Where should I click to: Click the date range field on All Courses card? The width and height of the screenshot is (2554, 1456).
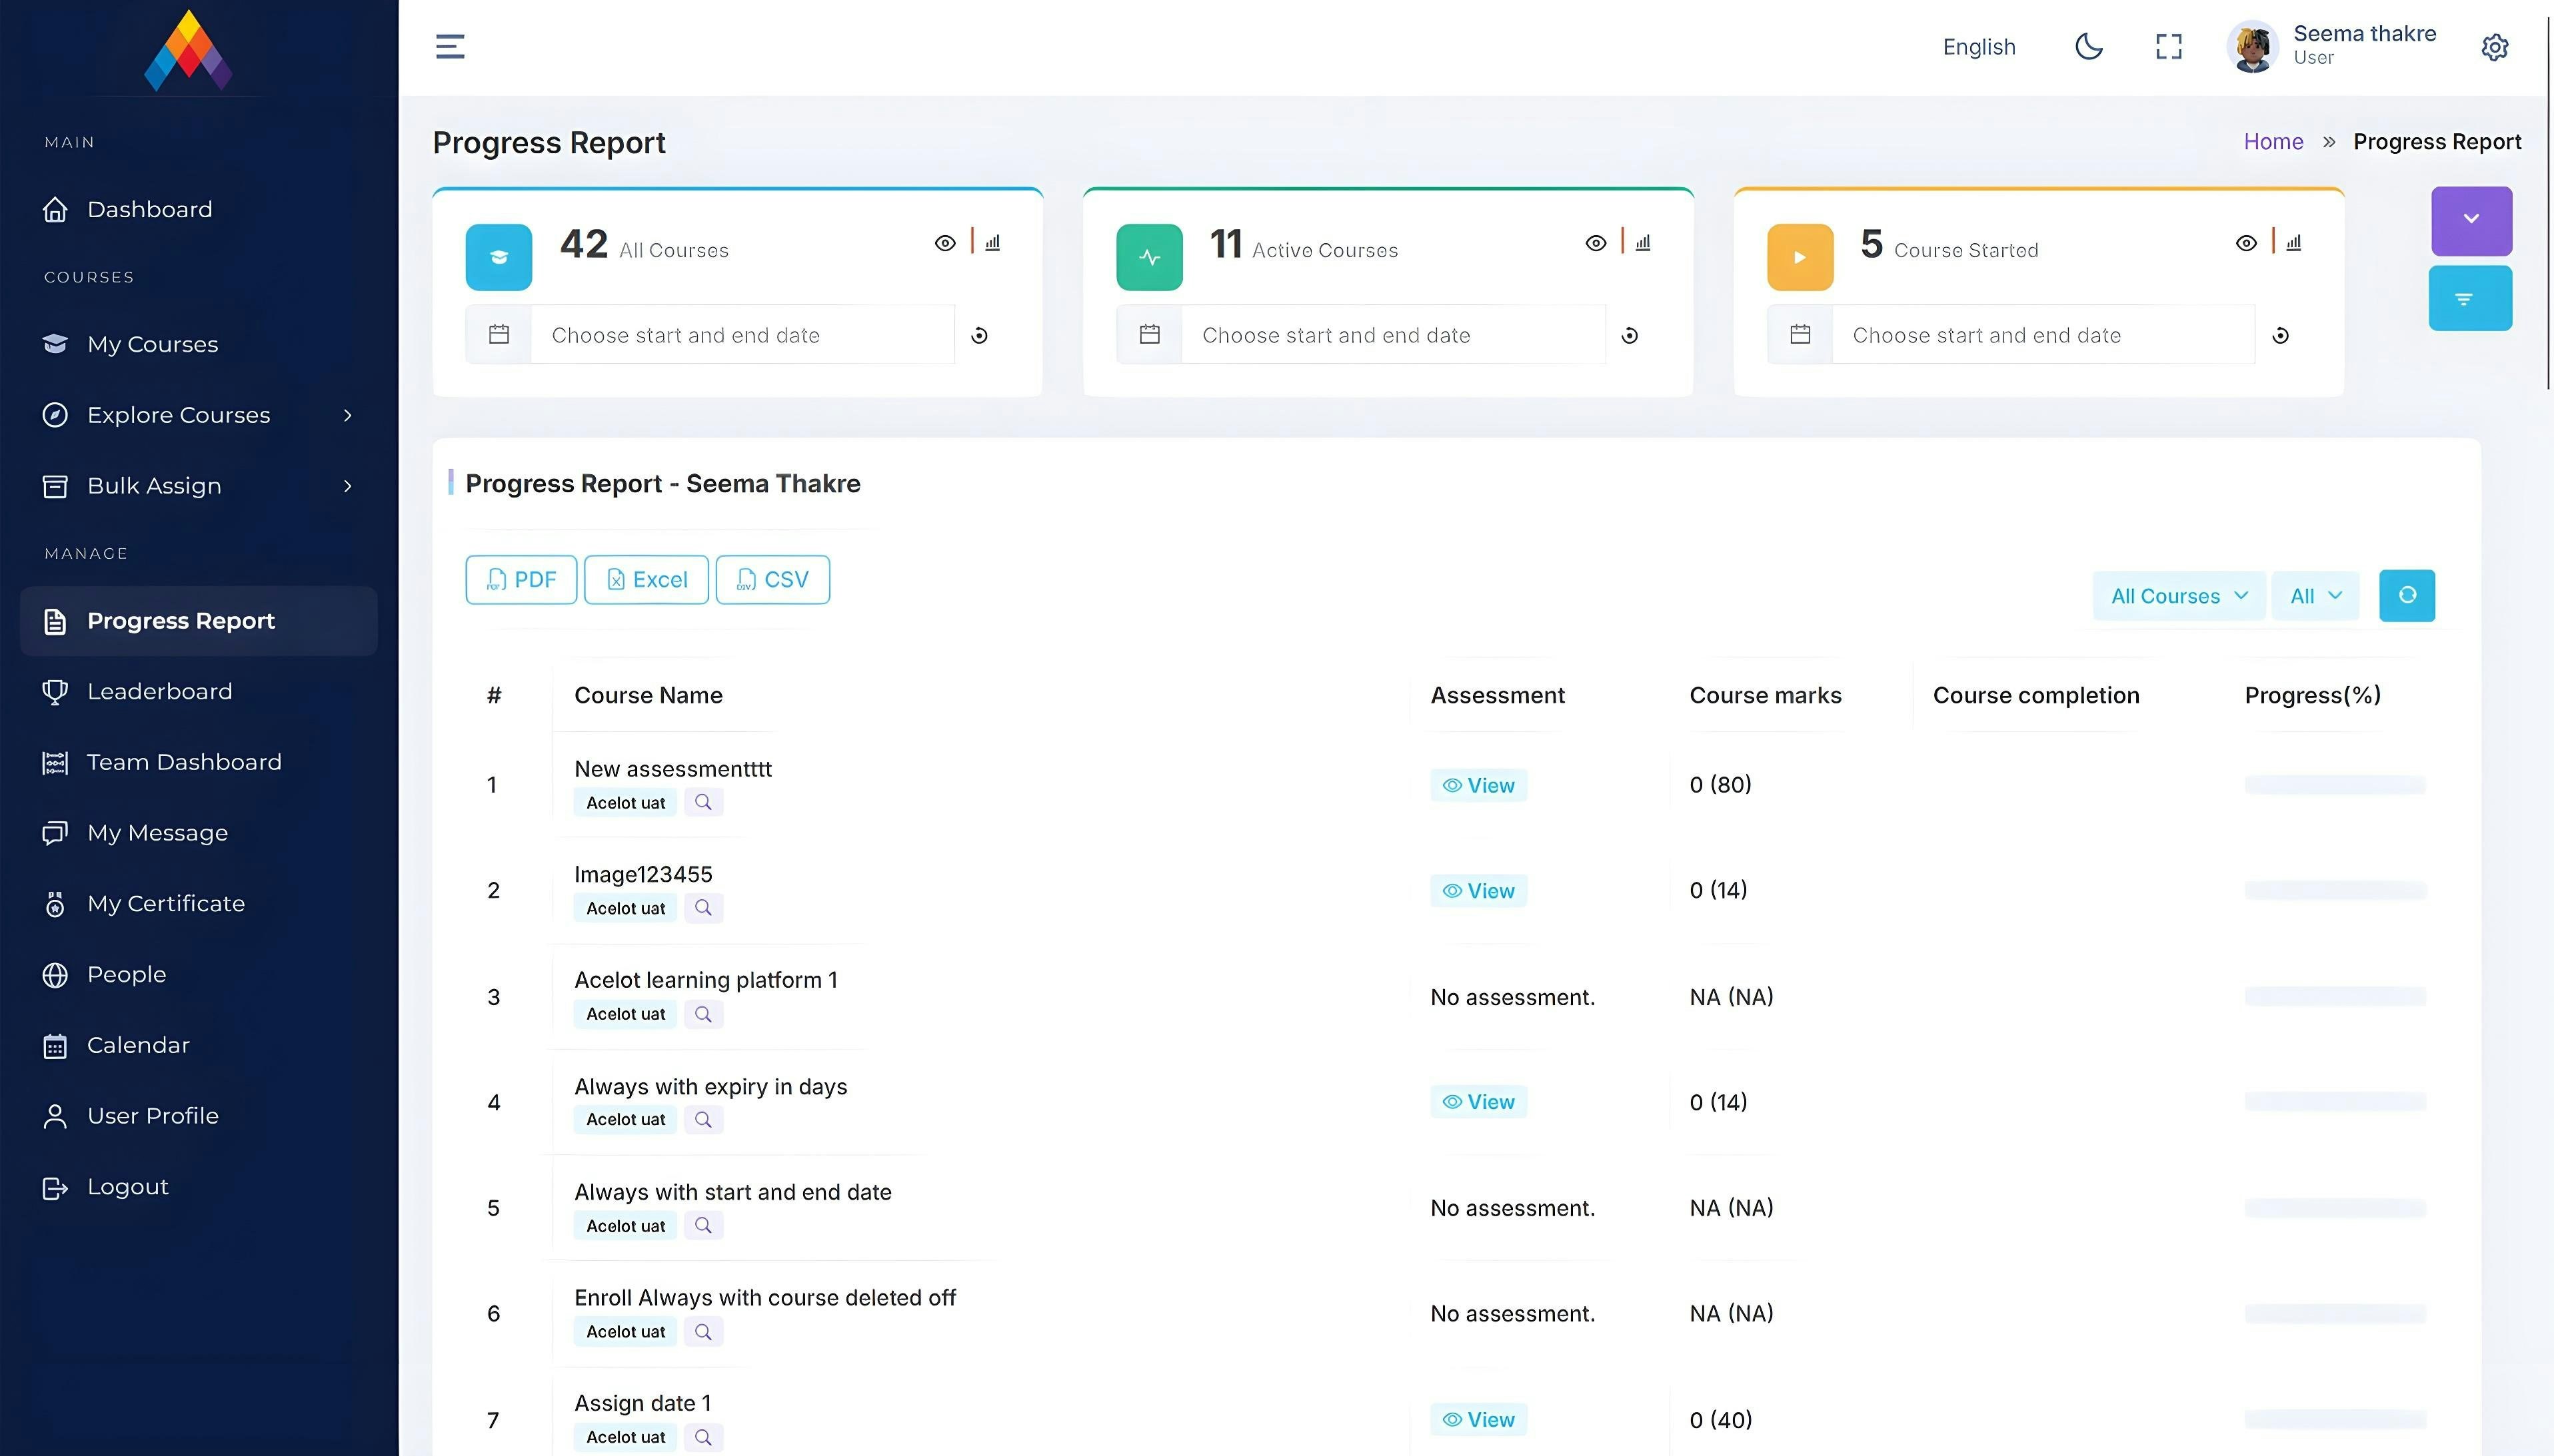click(742, 335)
